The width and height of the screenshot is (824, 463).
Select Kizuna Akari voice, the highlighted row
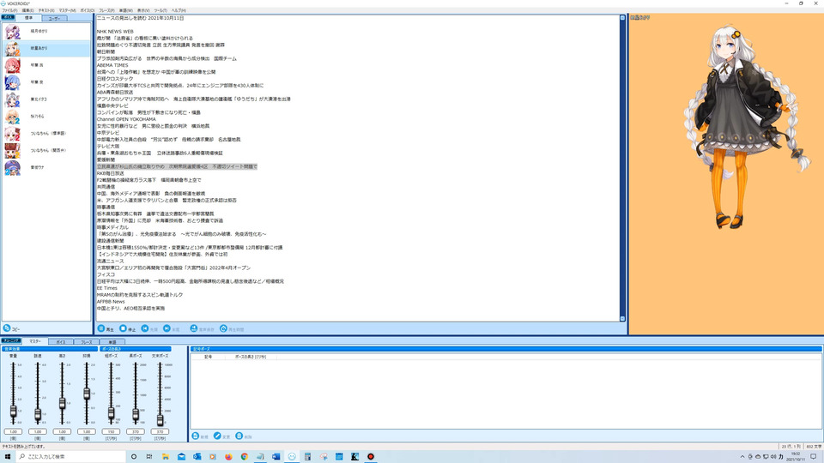(46, 48)
